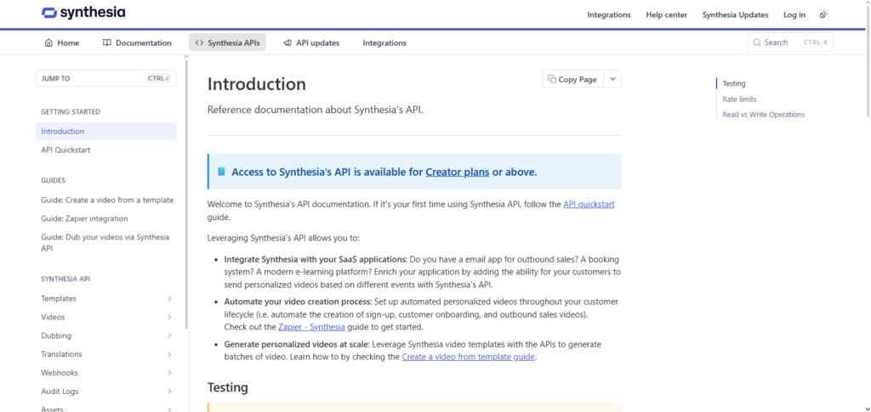Click the Search box
The width and height of the screenshot is (871, 412).
click(790, 42)
